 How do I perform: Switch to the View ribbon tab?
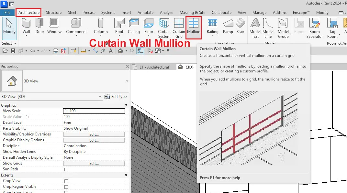[x=242, y=12]
